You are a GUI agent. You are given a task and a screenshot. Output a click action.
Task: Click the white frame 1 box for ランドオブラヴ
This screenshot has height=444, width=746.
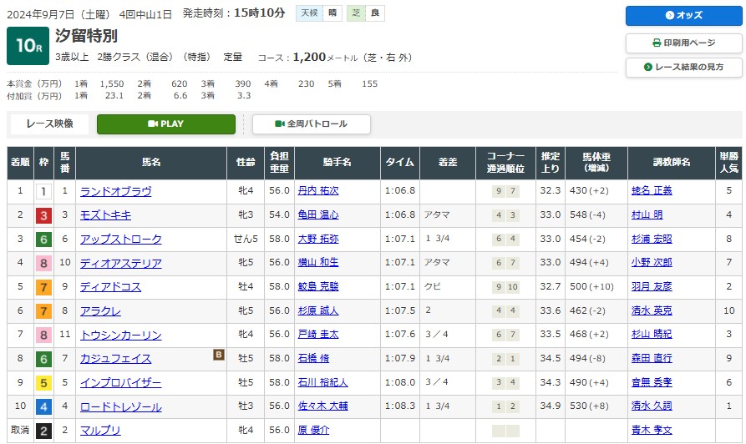[43, 191]
